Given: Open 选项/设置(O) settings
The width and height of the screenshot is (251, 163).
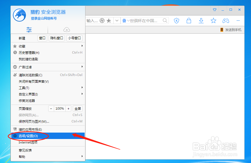Looking at the screenshot, I should coord(48,136).
